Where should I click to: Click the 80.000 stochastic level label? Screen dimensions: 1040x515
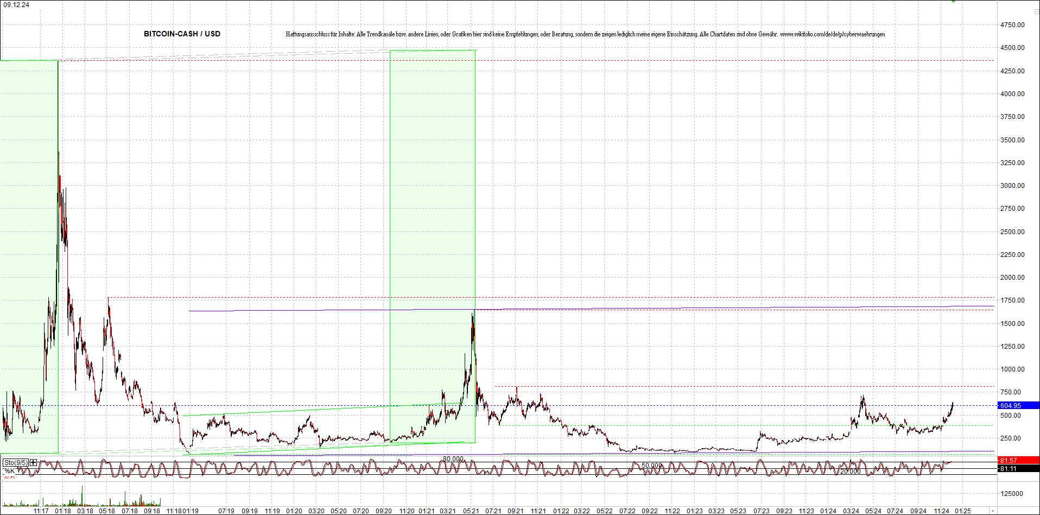coord(453,459)
